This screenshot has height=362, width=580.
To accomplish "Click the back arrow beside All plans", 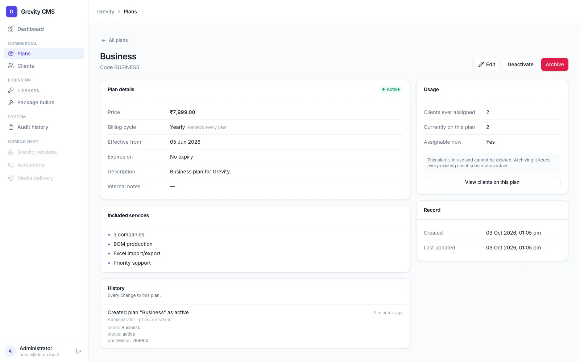I will 104,41.
